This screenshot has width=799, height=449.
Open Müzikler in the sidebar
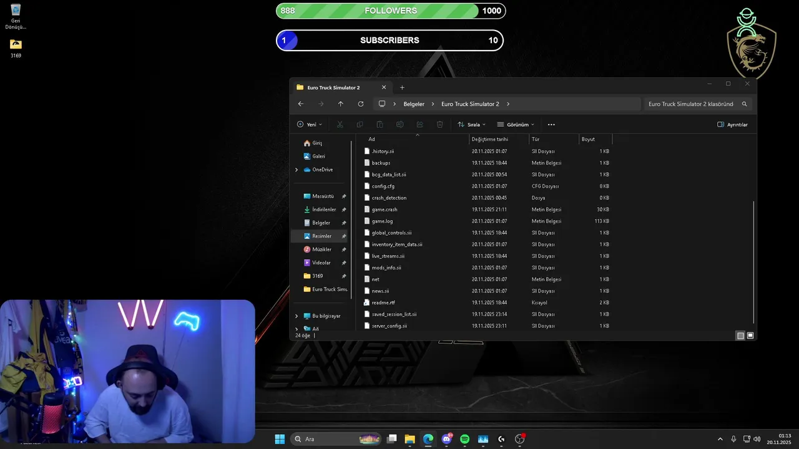320,249
